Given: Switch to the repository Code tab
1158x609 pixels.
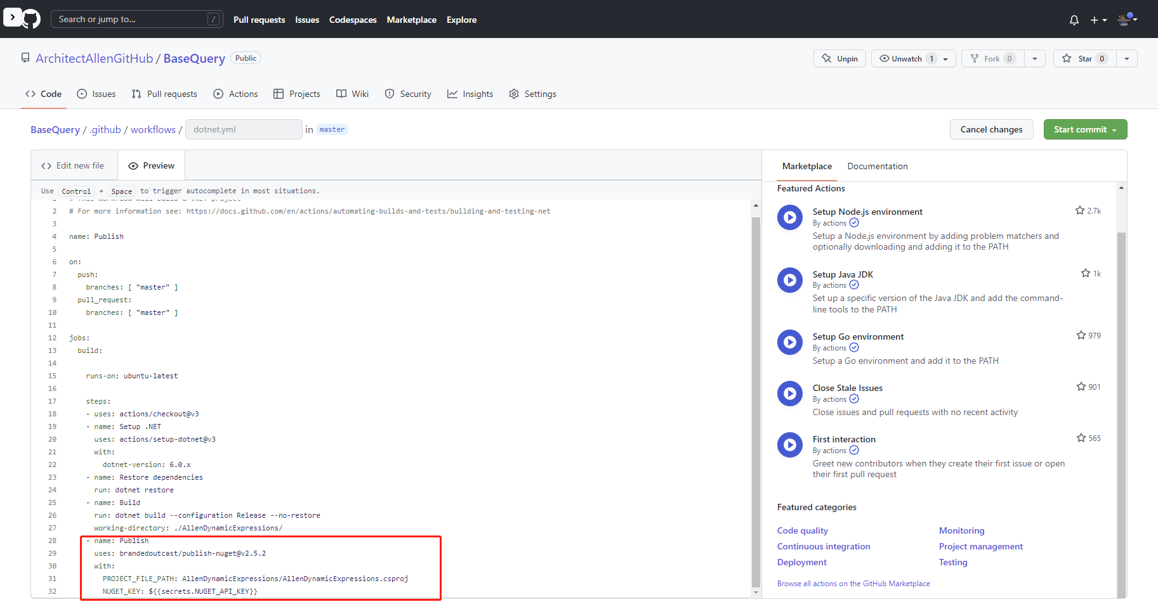Looking at the screenshot, I should [44, 94].
